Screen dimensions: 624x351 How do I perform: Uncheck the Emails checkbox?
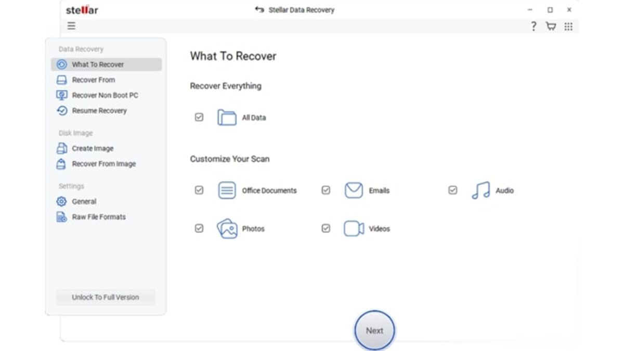click(326, 190)
